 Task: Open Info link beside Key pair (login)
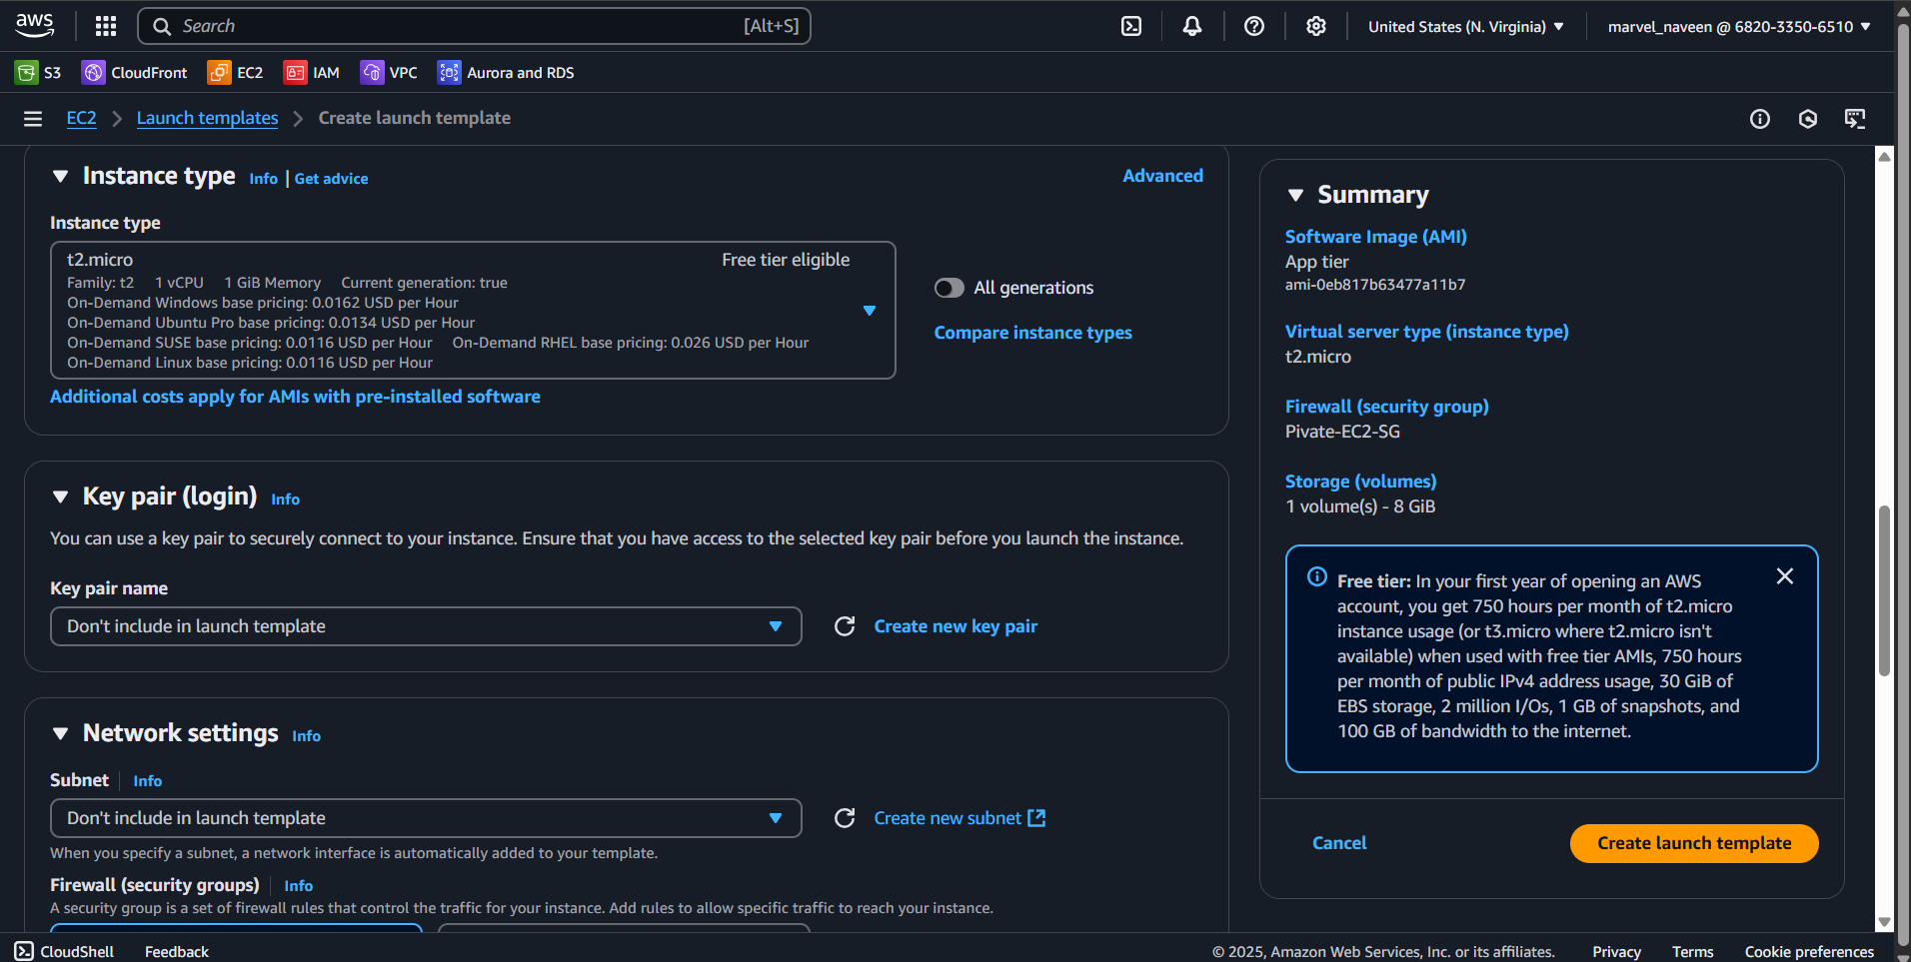[x=286, y=499]
